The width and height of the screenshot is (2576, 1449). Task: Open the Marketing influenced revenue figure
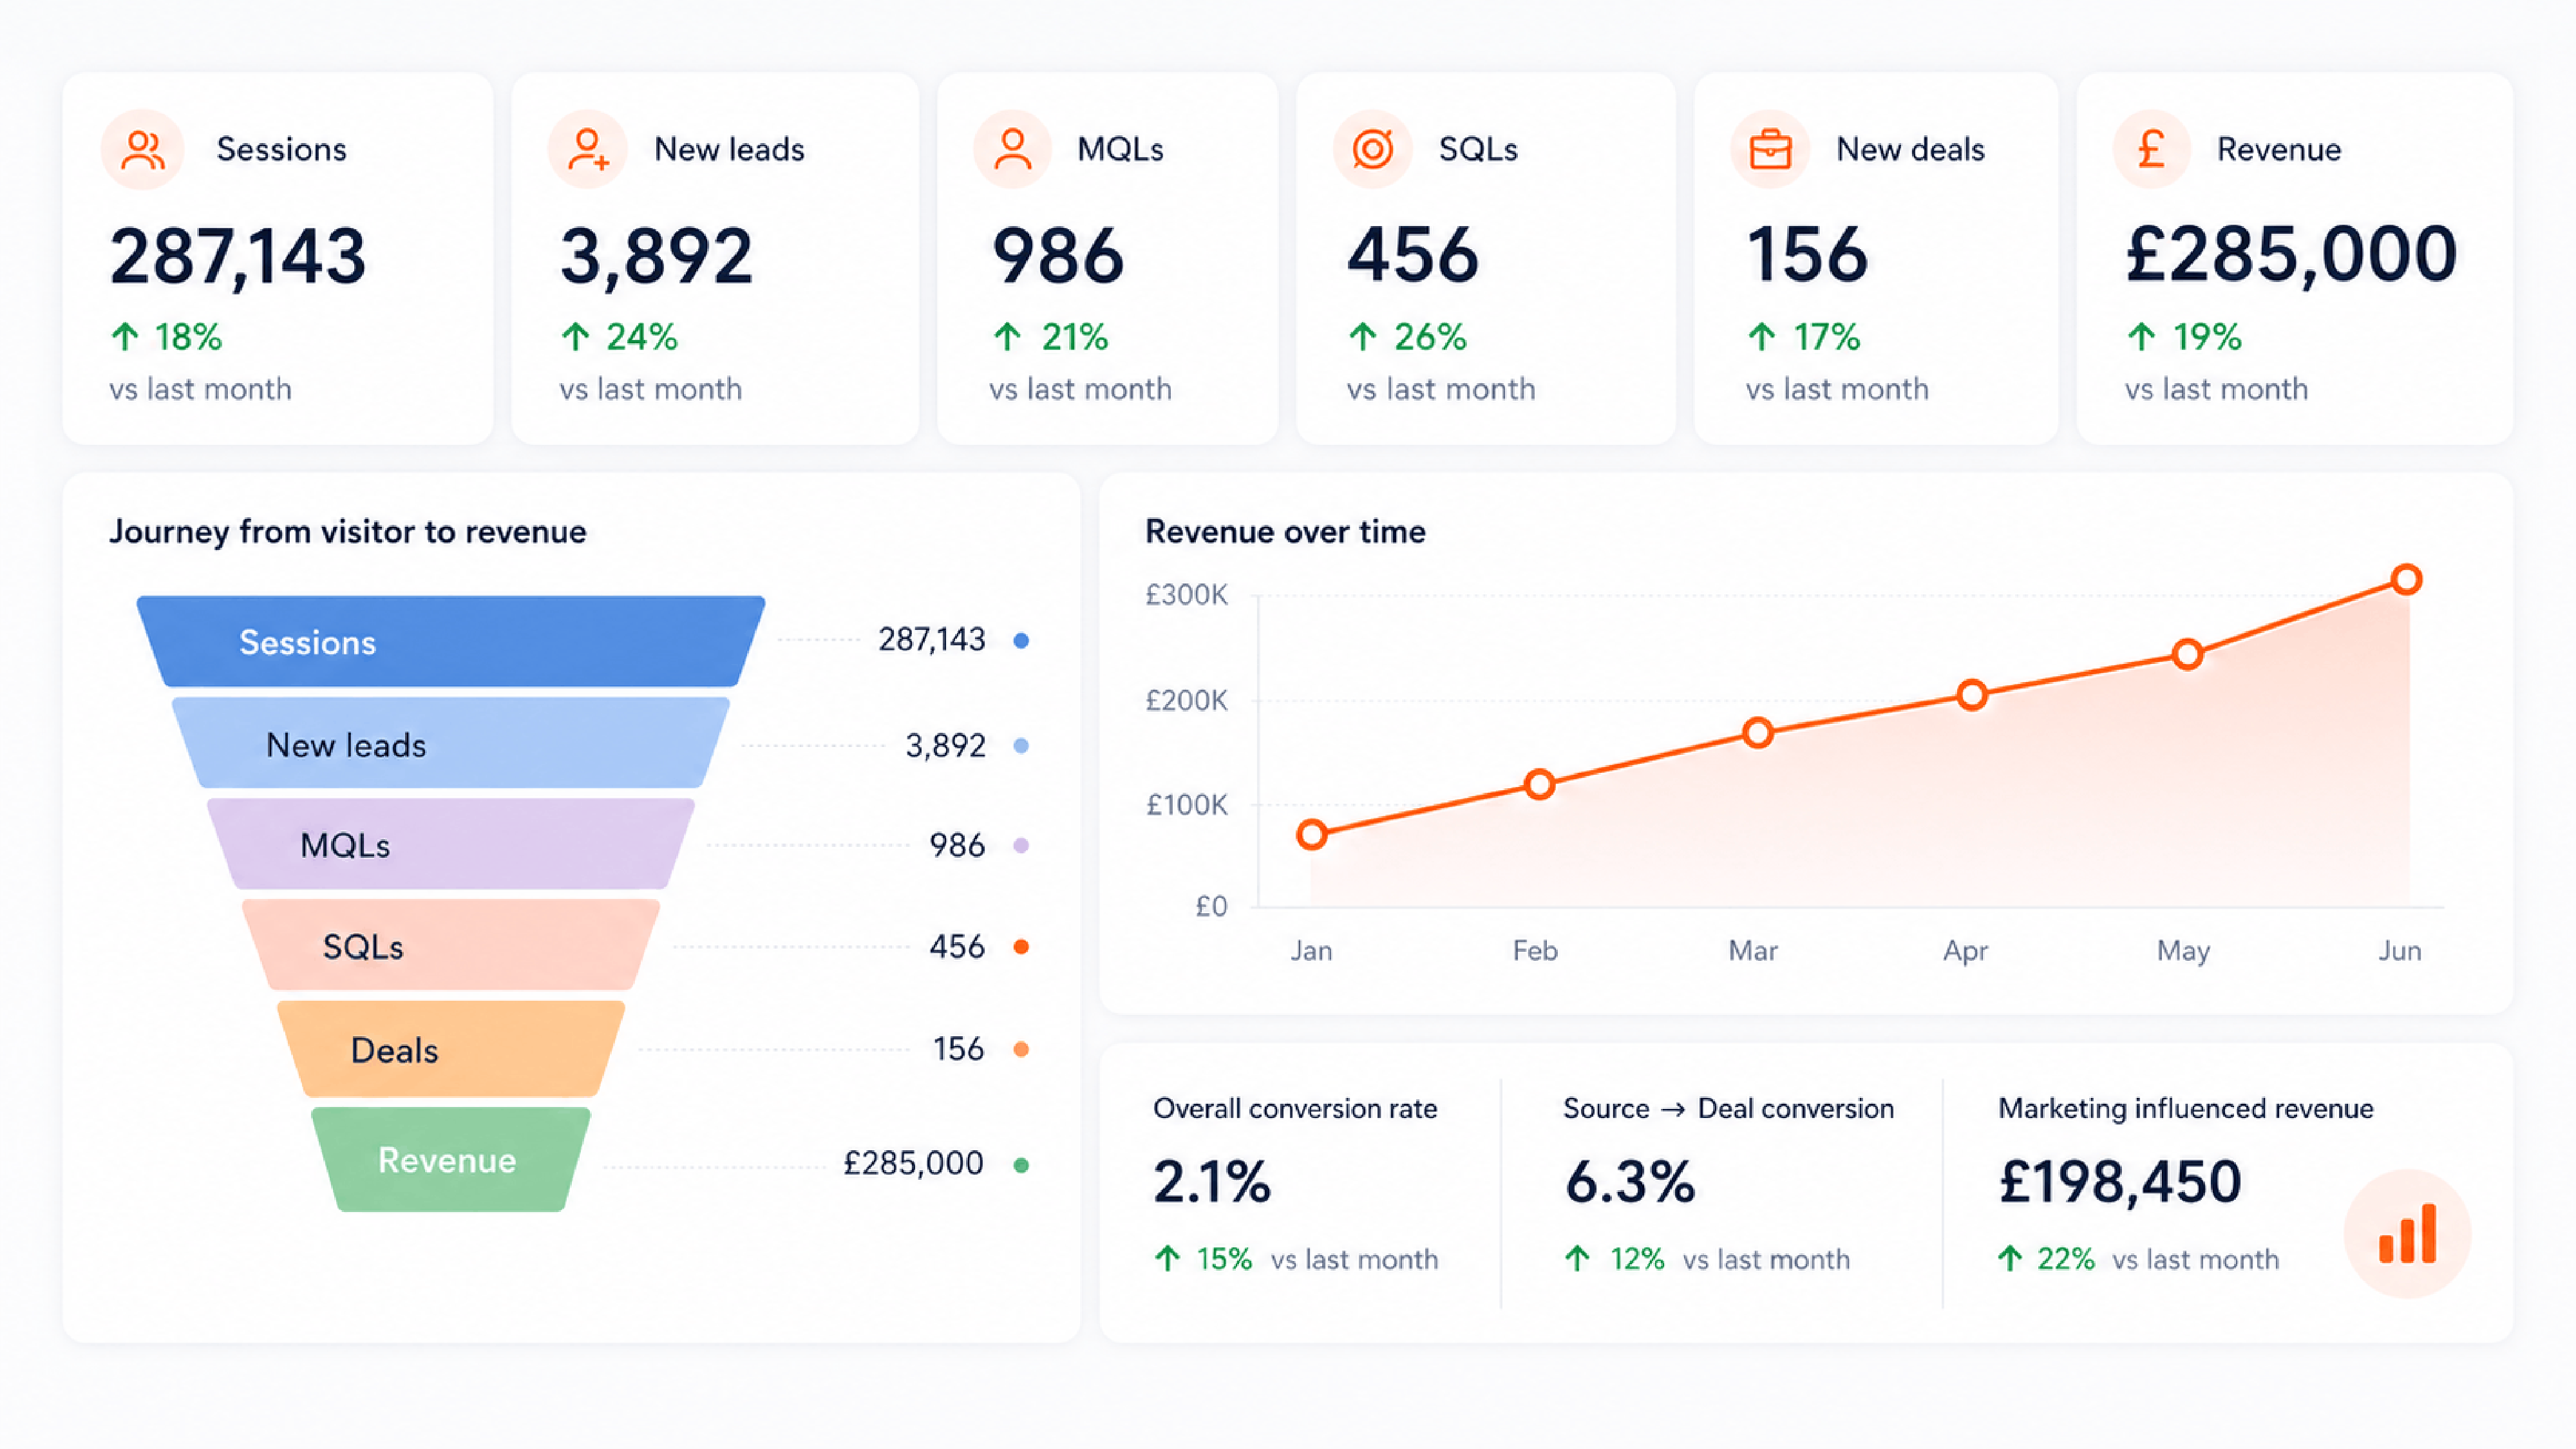(2120, 1181)
